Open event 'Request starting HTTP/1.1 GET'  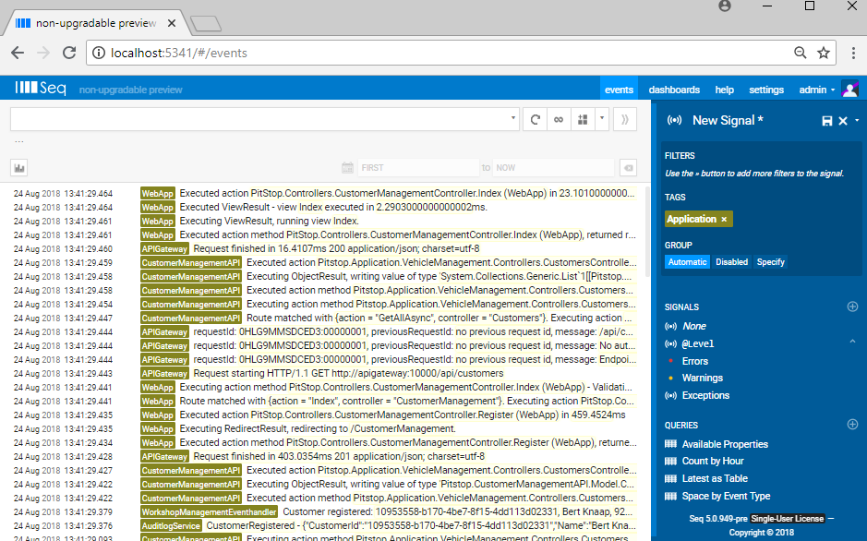pyautogui.click(x=348, y=374)
